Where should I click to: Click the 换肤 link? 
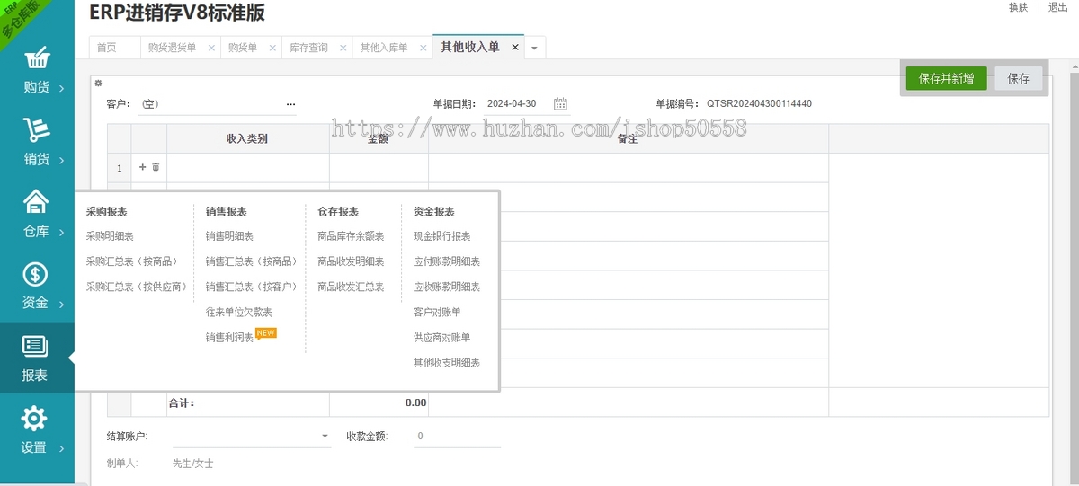point(1018,7)
